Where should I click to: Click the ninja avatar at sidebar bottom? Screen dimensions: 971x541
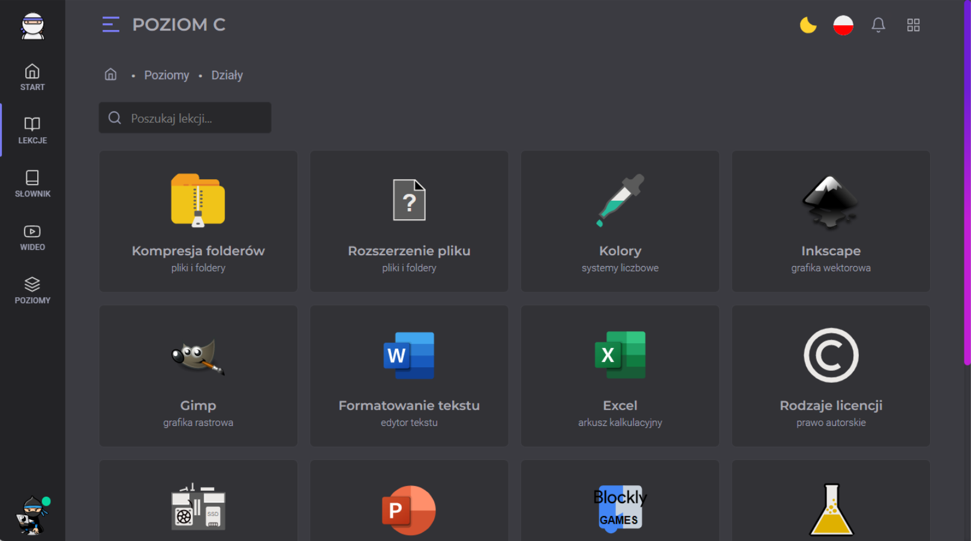point(32,515)
